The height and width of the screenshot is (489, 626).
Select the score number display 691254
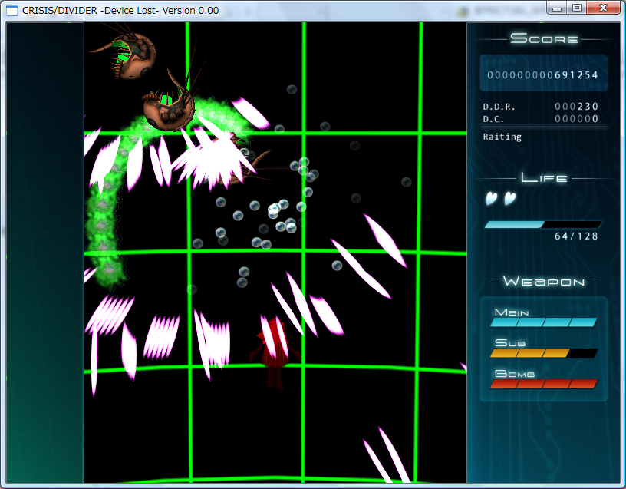point(542,75)
